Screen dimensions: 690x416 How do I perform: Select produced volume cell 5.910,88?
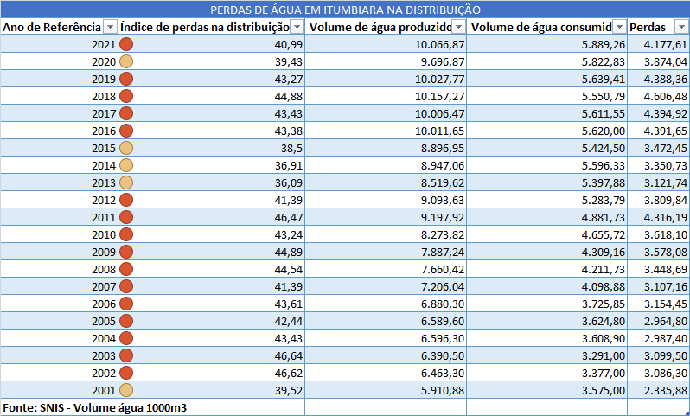click(386, 390)
